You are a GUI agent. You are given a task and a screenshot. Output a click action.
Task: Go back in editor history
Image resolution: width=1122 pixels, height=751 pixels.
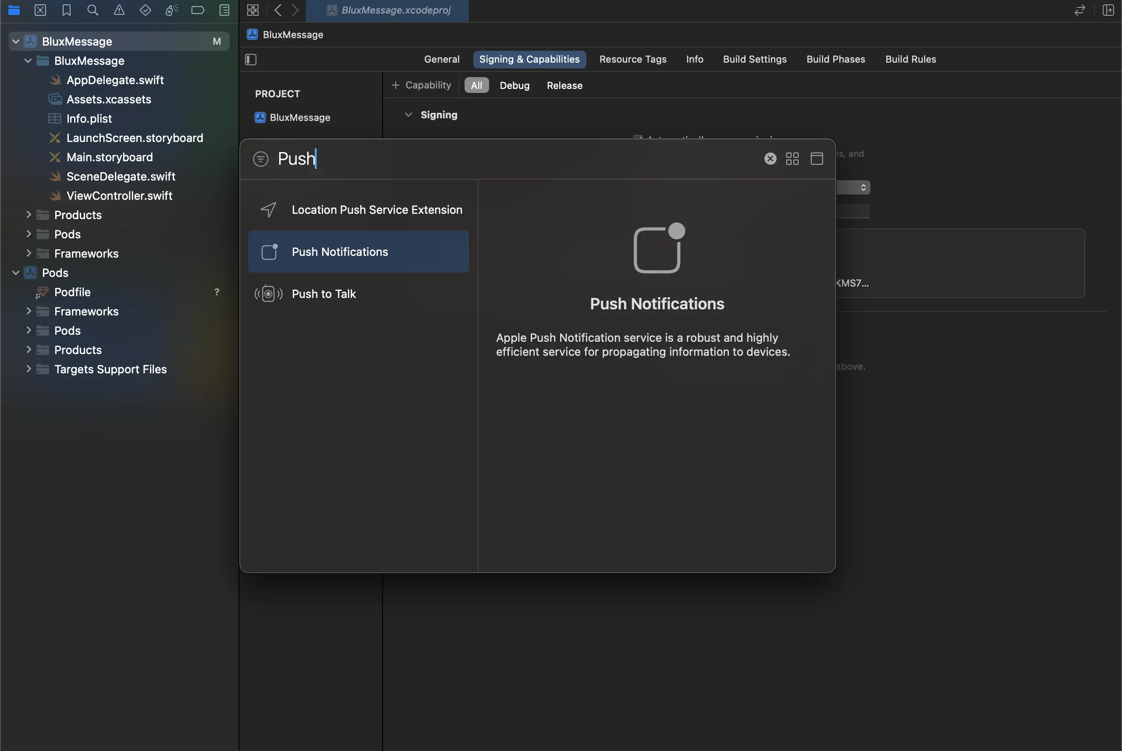coord(278,10)
